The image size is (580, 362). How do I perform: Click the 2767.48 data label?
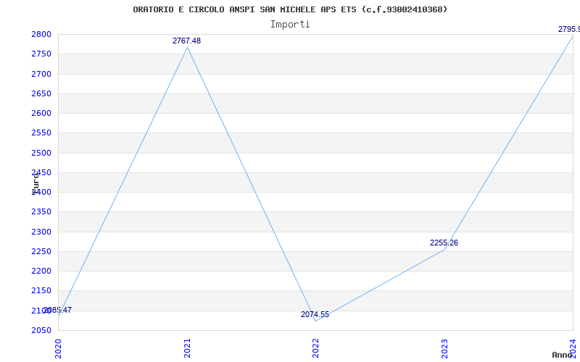pyautogui.click(x=186, y=41)
